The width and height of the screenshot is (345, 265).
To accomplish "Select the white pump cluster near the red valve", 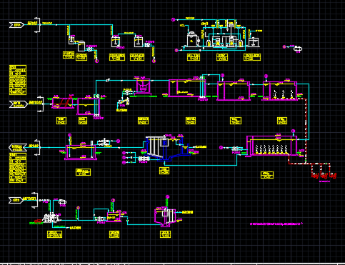I will [x=51, y=218].
